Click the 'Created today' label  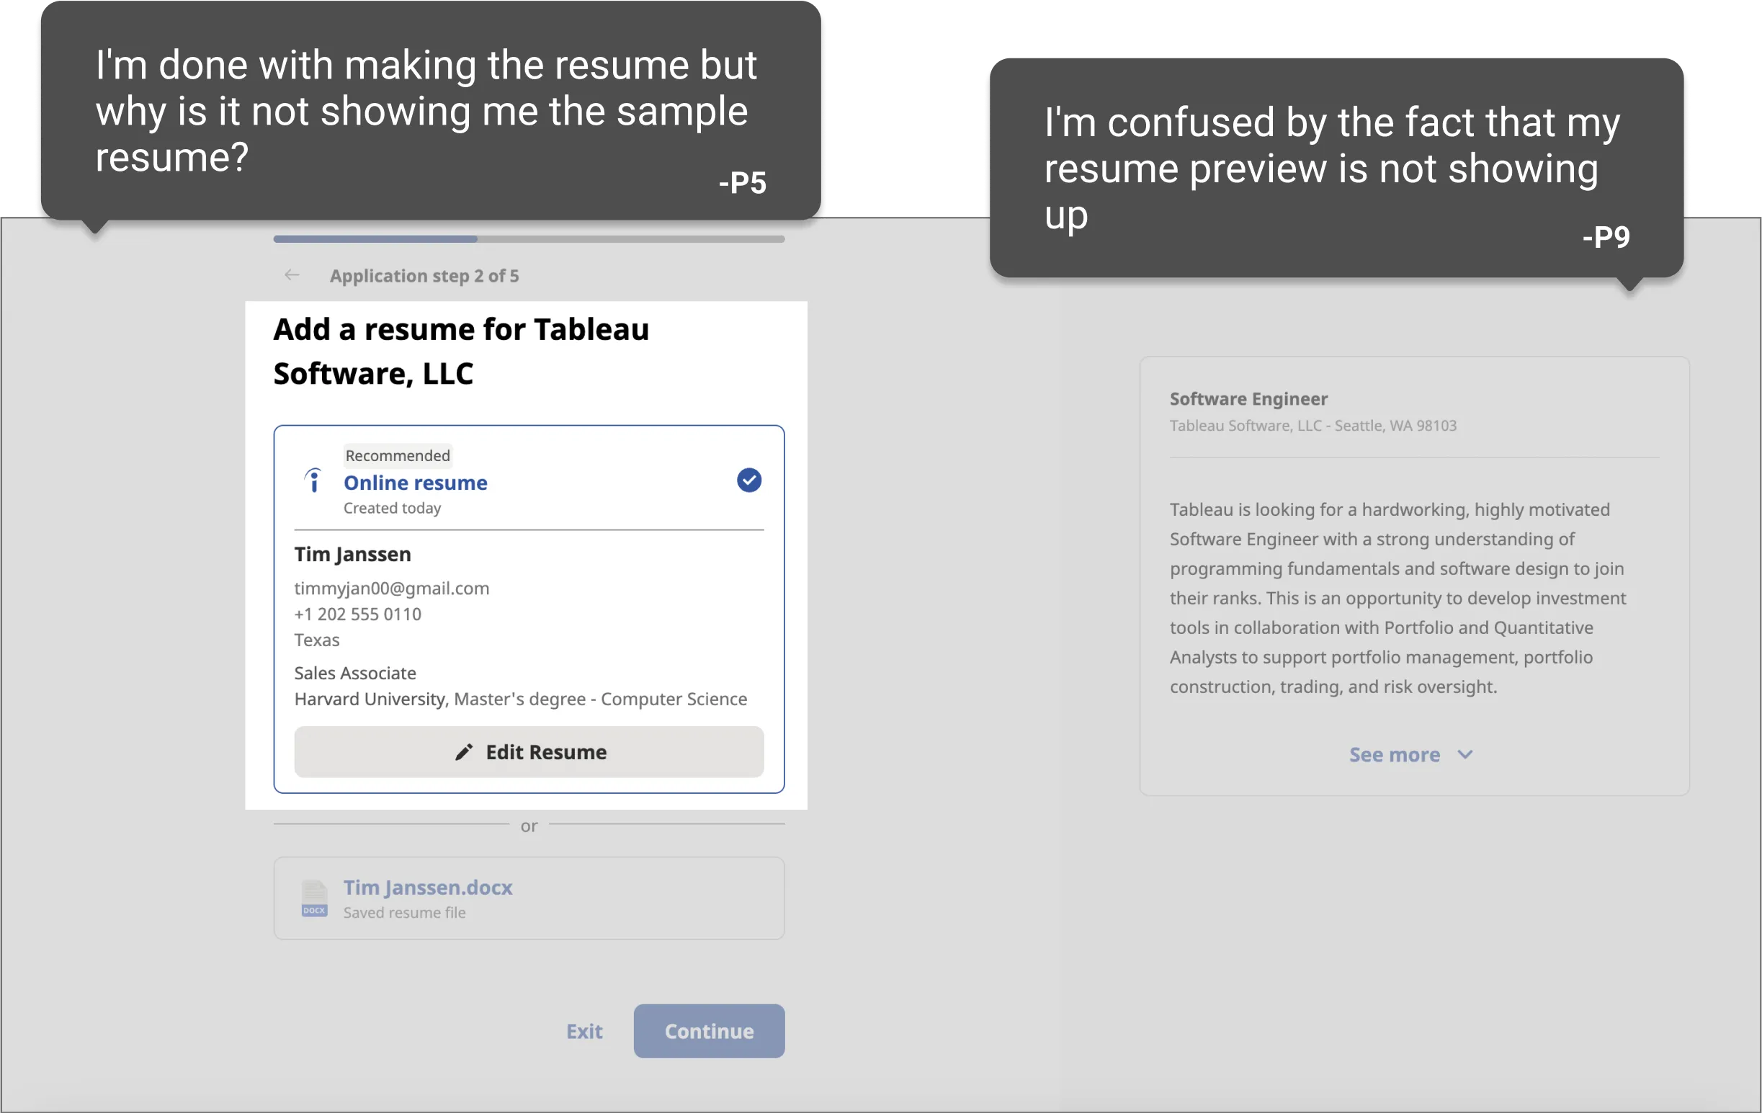[392, 508]
